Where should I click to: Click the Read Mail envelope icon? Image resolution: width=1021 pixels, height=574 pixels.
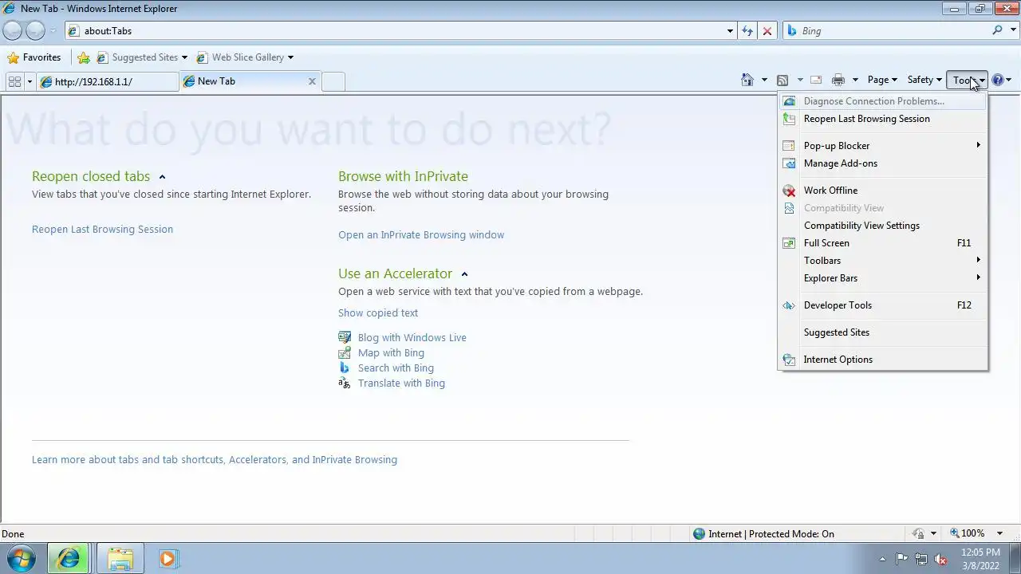coord(816,80)
